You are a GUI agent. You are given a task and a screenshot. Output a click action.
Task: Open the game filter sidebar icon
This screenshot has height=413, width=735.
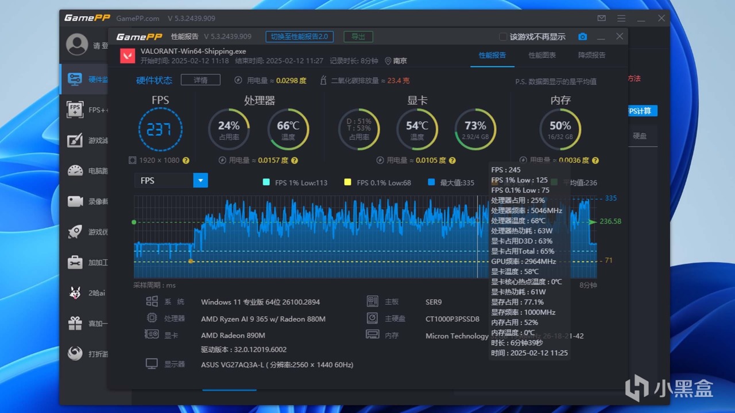(x=75, y=140)
